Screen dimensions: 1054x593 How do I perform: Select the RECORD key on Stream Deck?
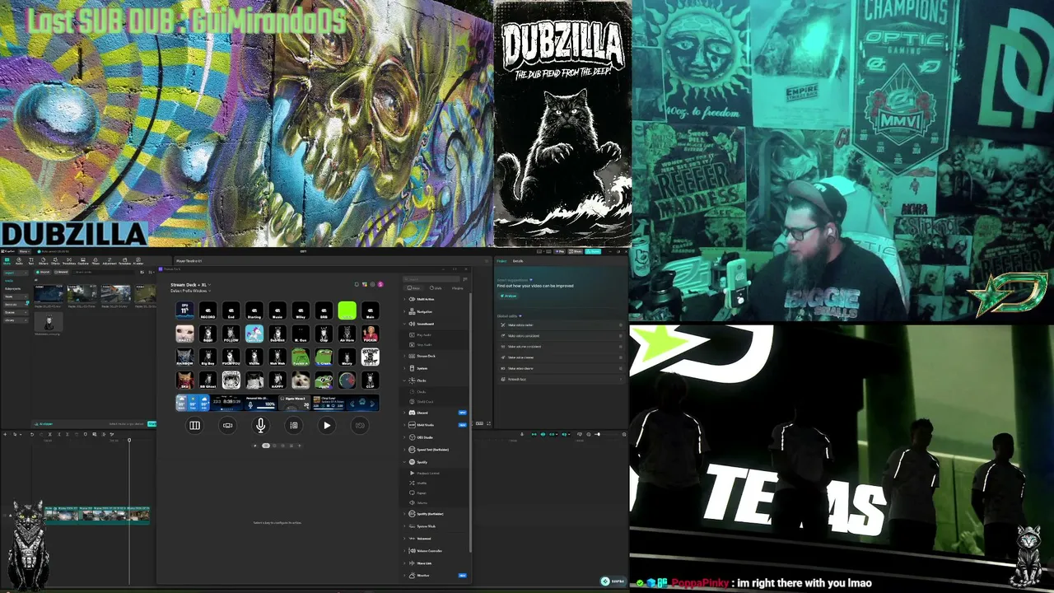208,311
